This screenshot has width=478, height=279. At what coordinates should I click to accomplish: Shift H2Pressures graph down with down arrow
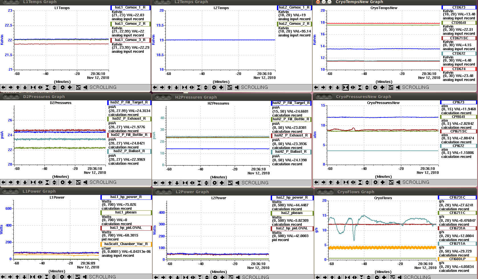pos(177,183)
